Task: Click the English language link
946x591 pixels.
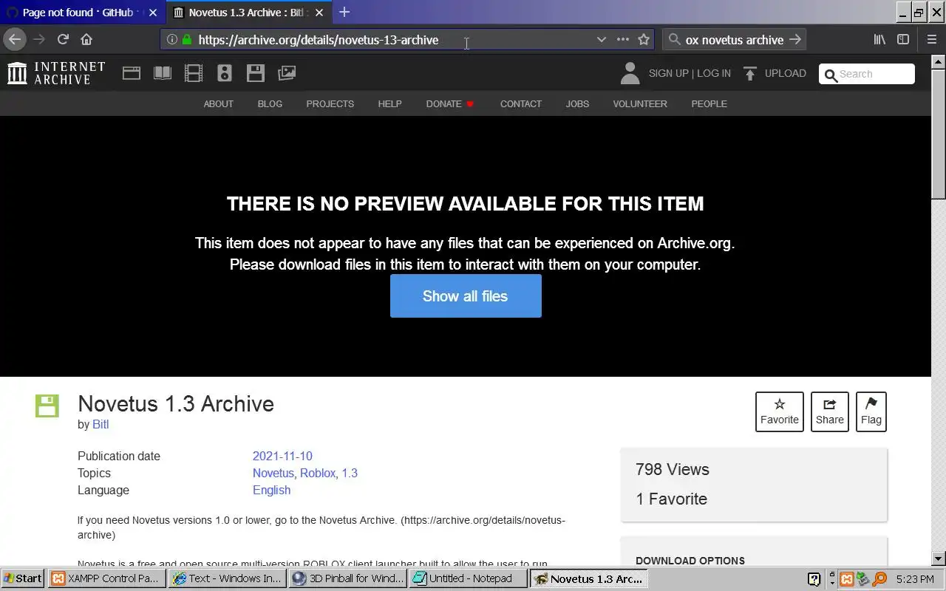Action: click(x=271, y=491)
